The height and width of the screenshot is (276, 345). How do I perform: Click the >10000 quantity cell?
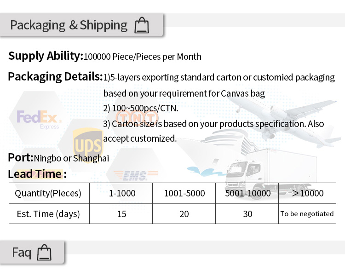point(307,193)
